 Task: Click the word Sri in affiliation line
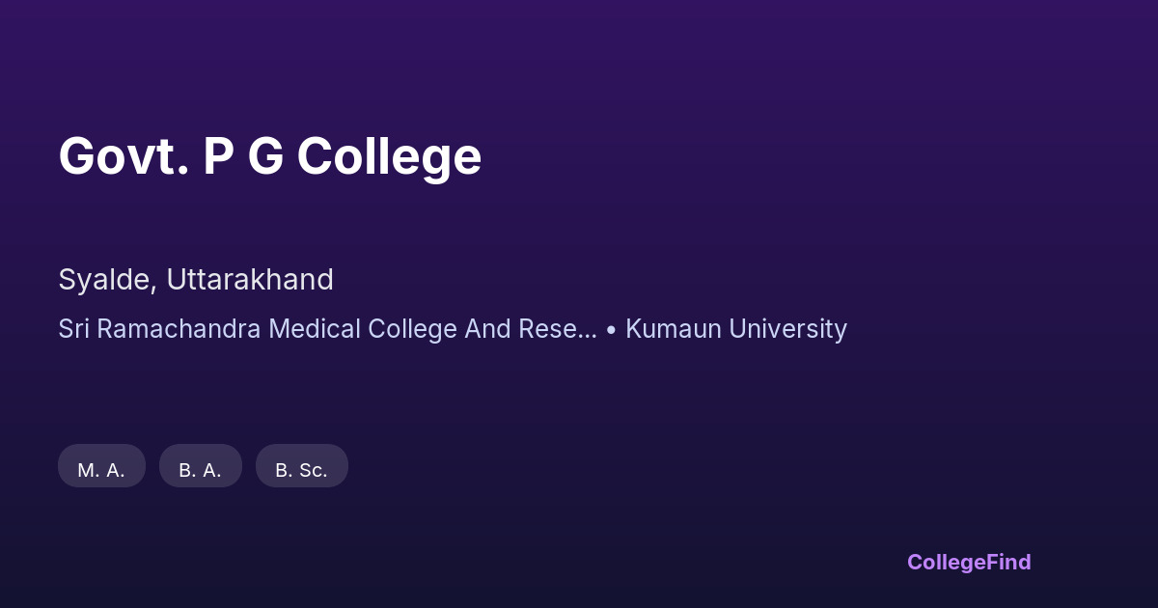73,329
